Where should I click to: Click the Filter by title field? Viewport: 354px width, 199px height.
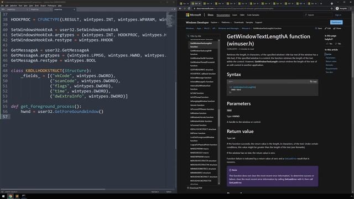pos(203,36)
